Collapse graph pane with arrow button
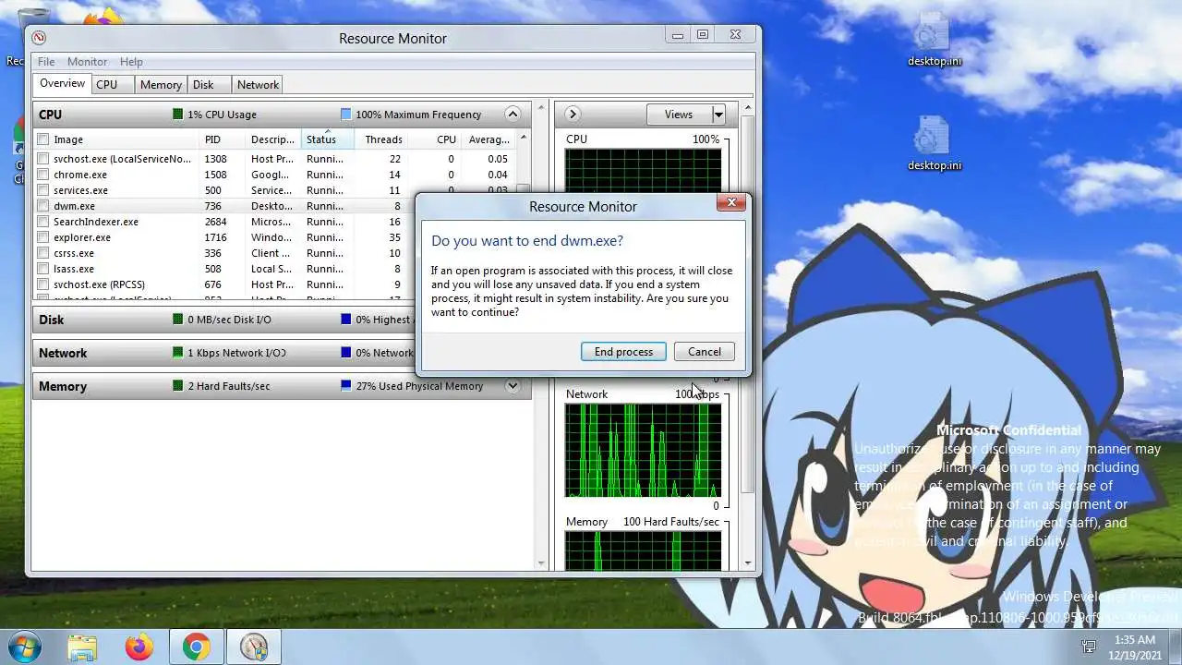This screenshot has width=1182, height=665. click(573, 115)
